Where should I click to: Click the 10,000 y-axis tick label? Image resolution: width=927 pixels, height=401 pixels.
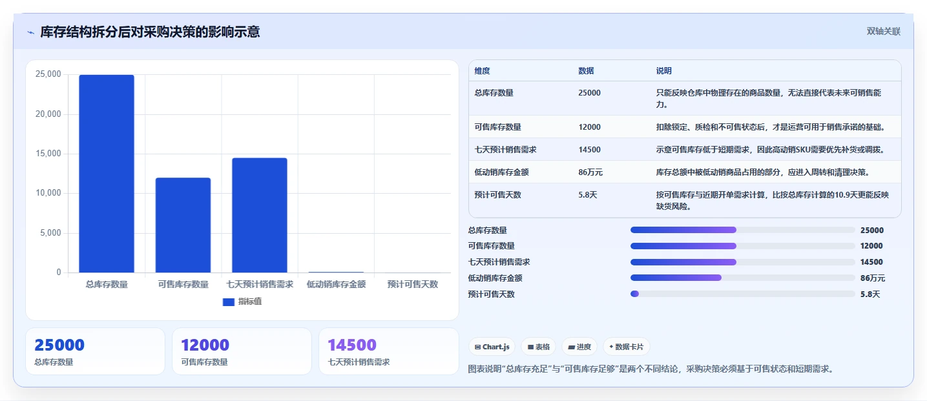click(48, 193)
